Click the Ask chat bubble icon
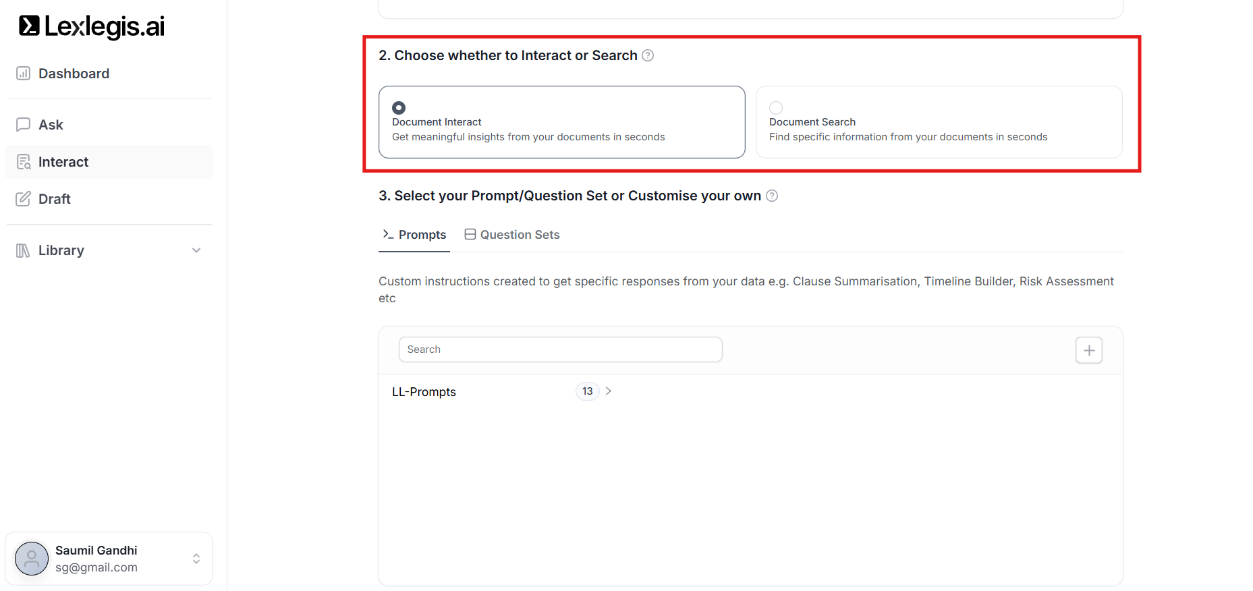The height and width of the screenshot is (591, 1253). click(x=23, y=125)
